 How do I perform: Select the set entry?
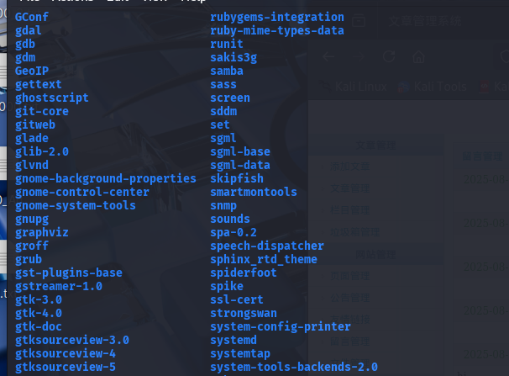coord(220,124)
